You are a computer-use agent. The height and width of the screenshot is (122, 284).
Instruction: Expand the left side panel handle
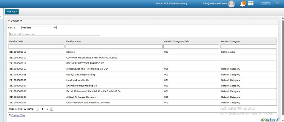1,17
